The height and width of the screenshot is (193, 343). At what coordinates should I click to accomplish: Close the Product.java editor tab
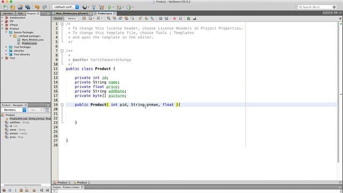(114, 13)
